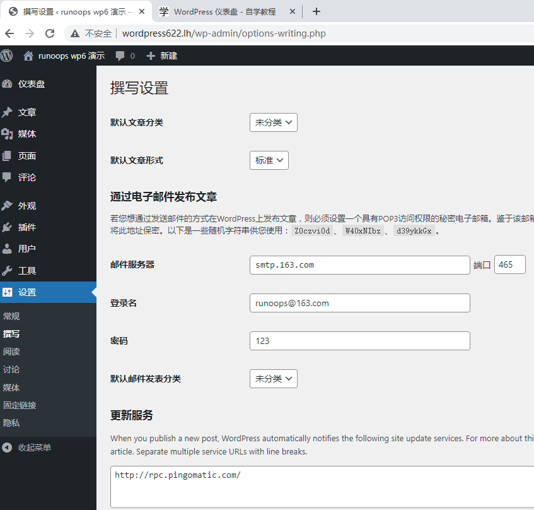The image size is (534, 510).
Task: Open the 隐私 settings submenu link
Action: pos(11,423)
